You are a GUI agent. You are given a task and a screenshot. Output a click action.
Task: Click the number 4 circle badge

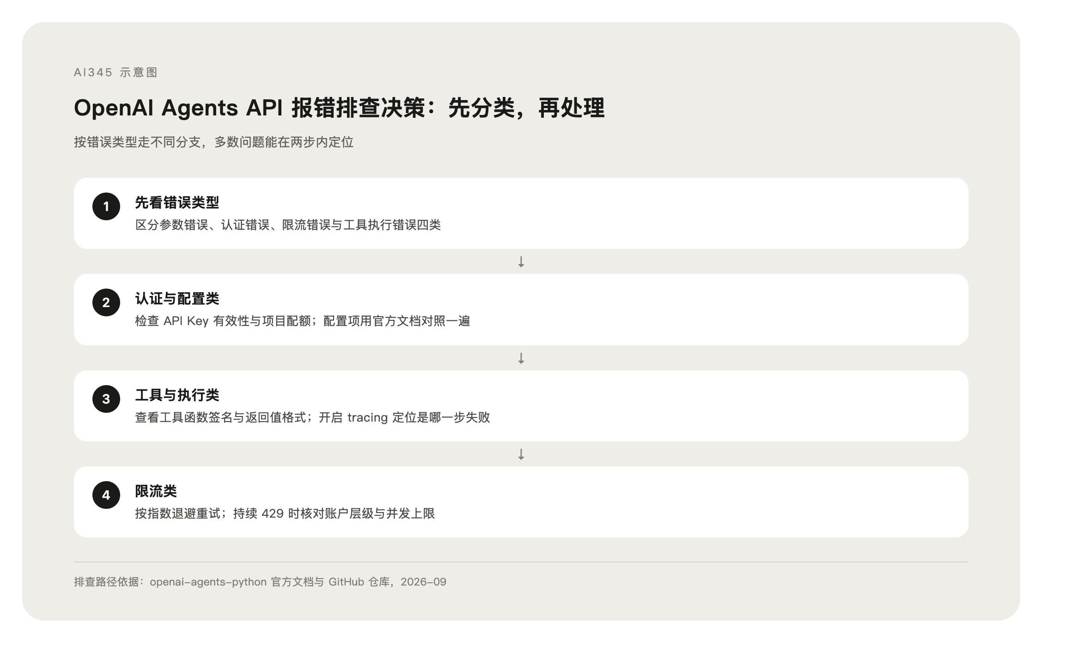click(106, 495)
